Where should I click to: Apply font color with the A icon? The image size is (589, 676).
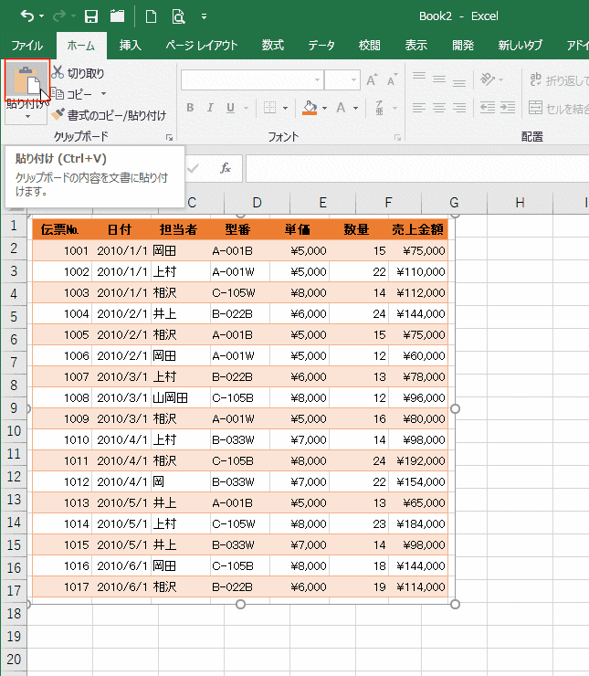coord(341,108)
